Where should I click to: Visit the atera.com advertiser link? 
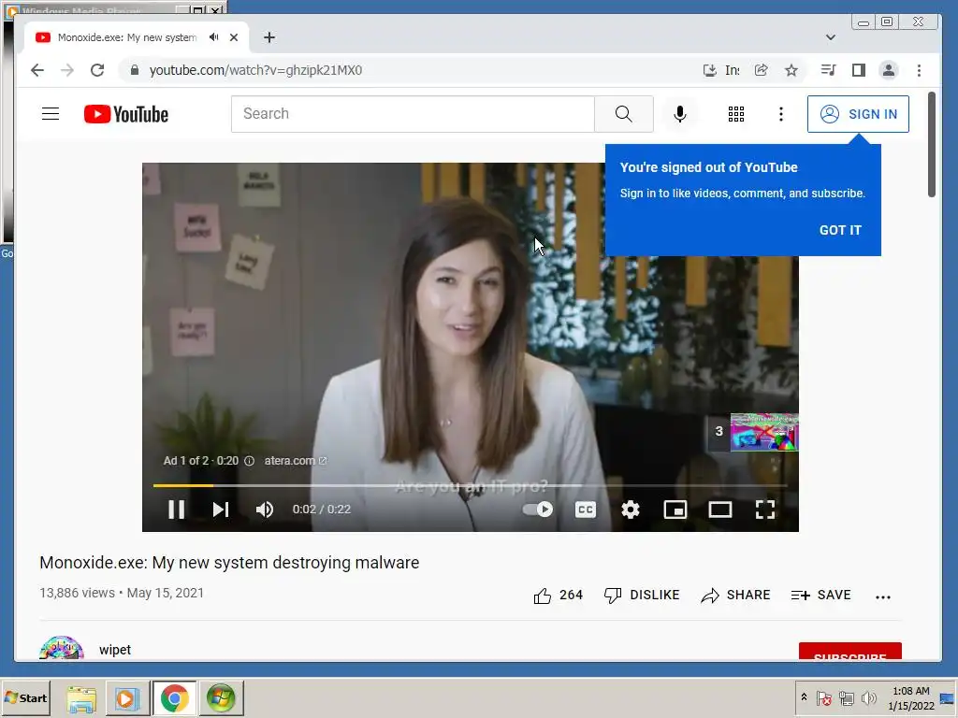295,461
